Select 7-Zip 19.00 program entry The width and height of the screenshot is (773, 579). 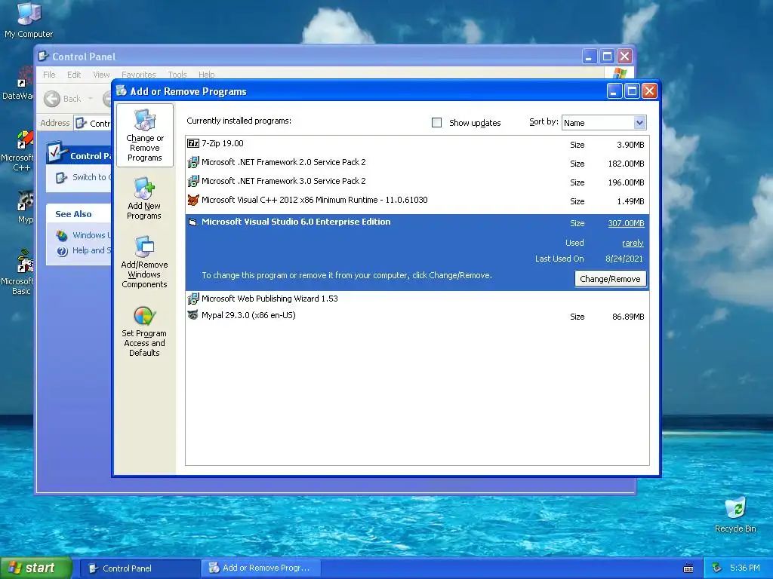[x=417, y=144]
